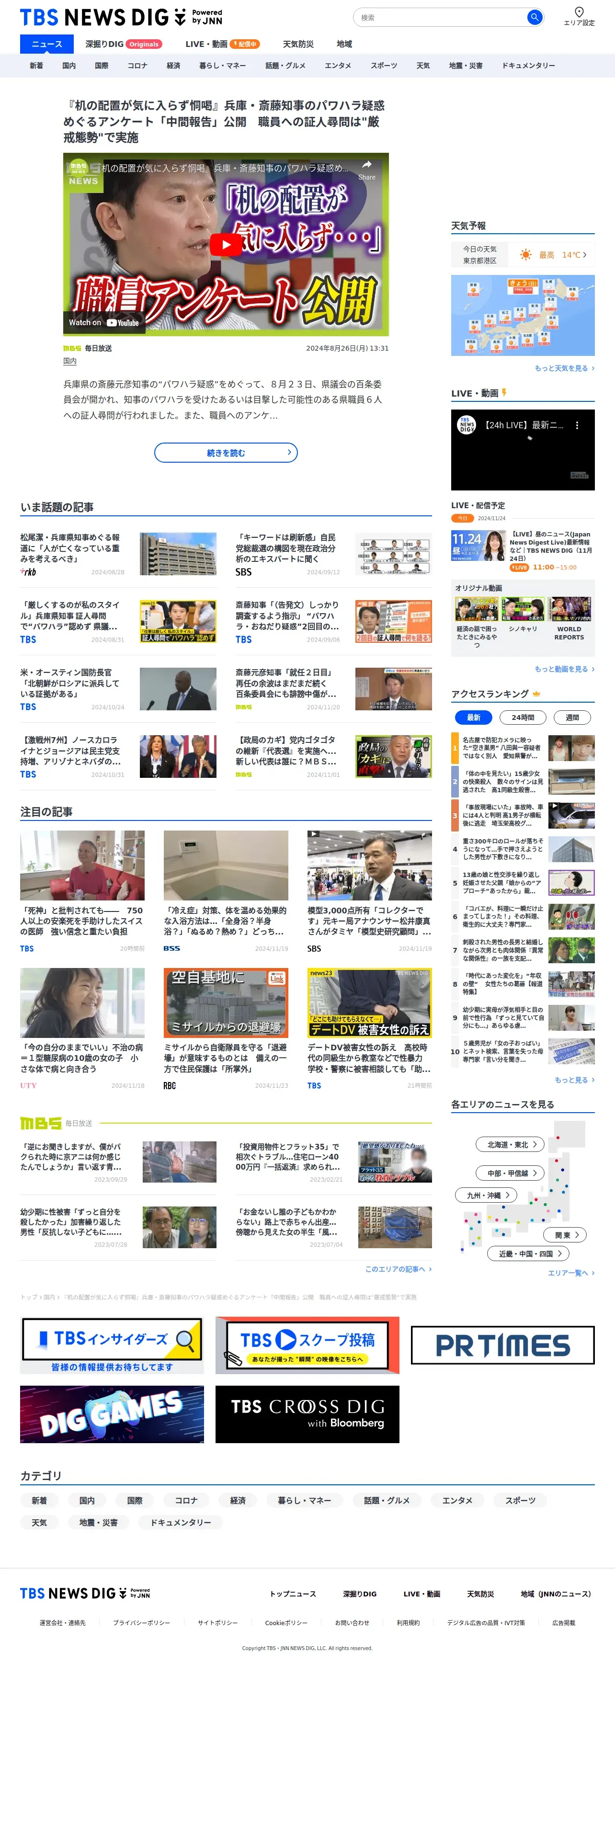Click the crown icon next to アクセスランキング

pos(536,693)
